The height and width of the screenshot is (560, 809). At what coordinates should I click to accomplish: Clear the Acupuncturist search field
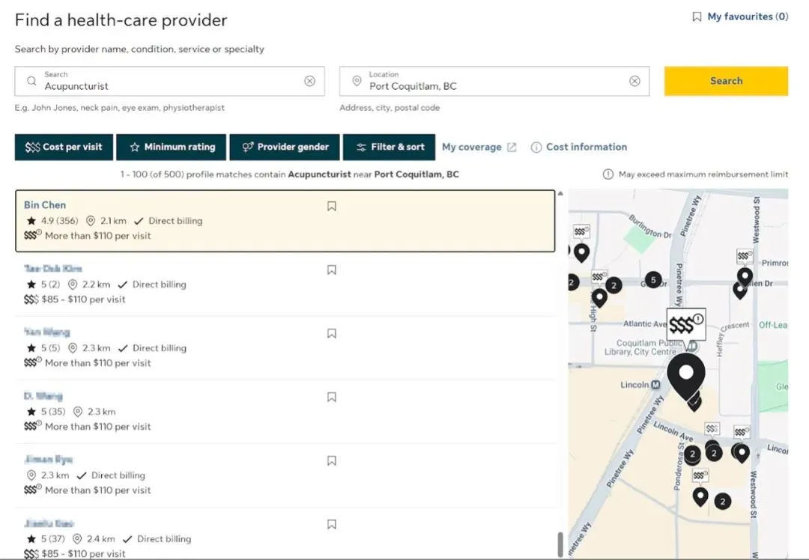[x=309, y=81]
